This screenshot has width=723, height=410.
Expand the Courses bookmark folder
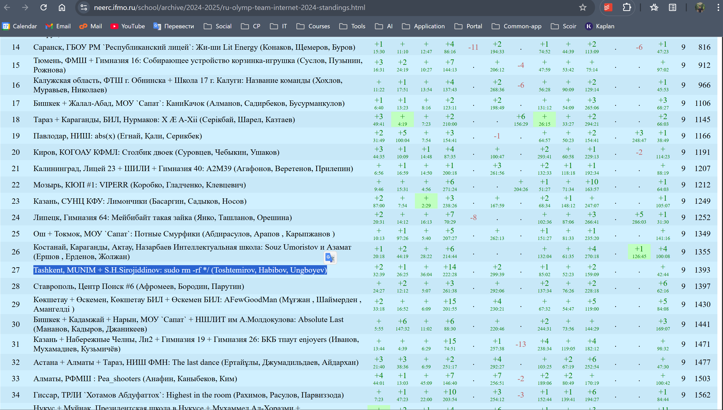[313, 26]
